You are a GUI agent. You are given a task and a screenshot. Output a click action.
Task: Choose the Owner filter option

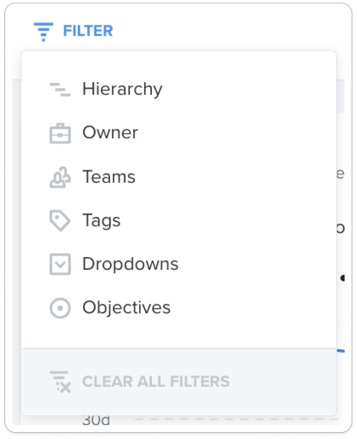point(179,133)
